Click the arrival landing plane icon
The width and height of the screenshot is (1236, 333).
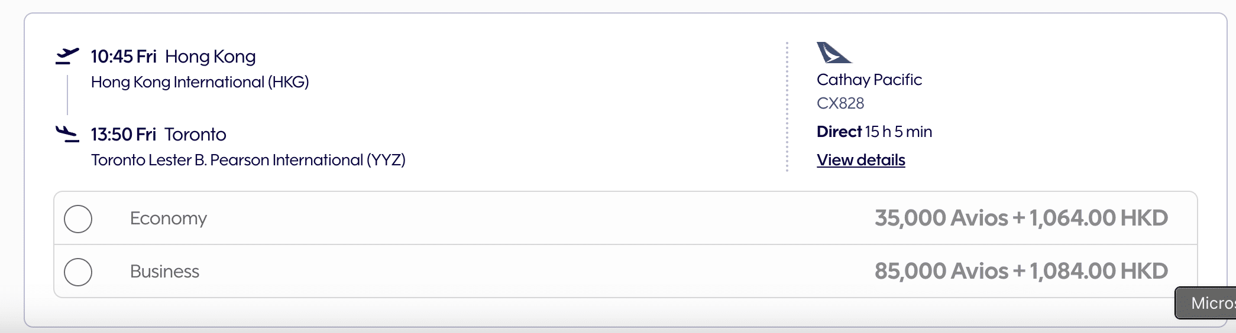(x=67, y=134)
